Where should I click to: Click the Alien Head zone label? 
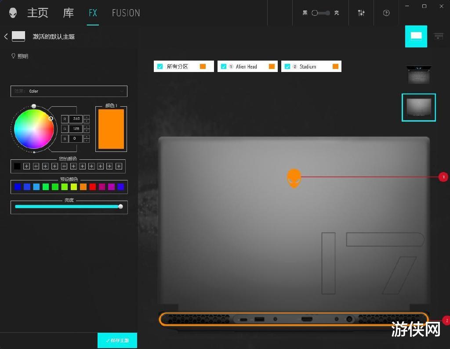[x=246, y=67]
